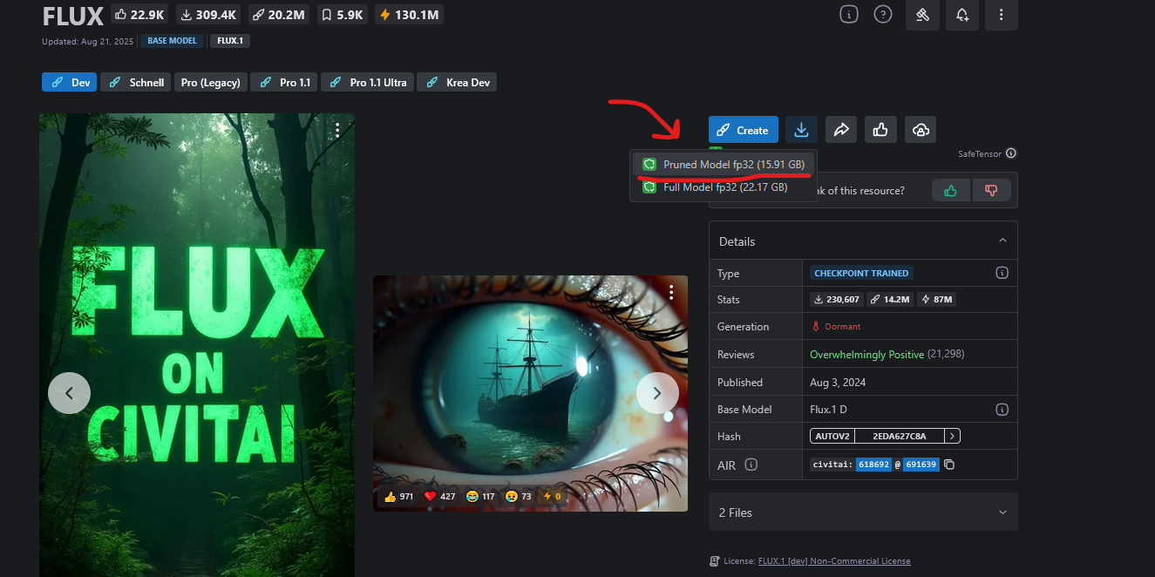This screenshot has width=1155, height=577.
Task: Click the download icon button beside Create
Action: point(801,130)
